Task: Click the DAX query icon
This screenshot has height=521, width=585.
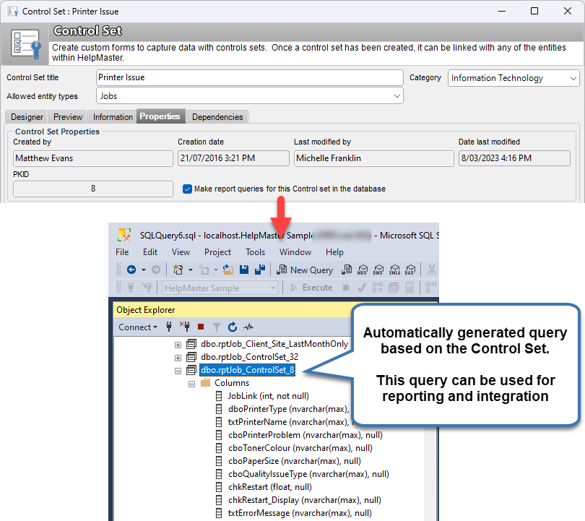Action: pyautogui.click(x=410, y=270)
